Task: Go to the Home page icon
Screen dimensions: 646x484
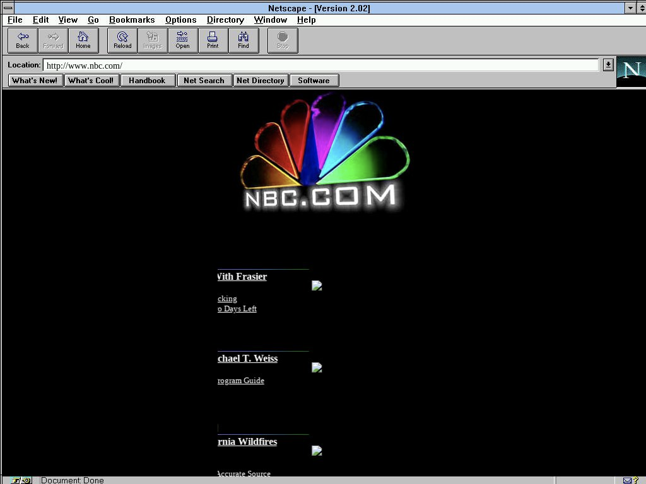Action: coord(83,40)
